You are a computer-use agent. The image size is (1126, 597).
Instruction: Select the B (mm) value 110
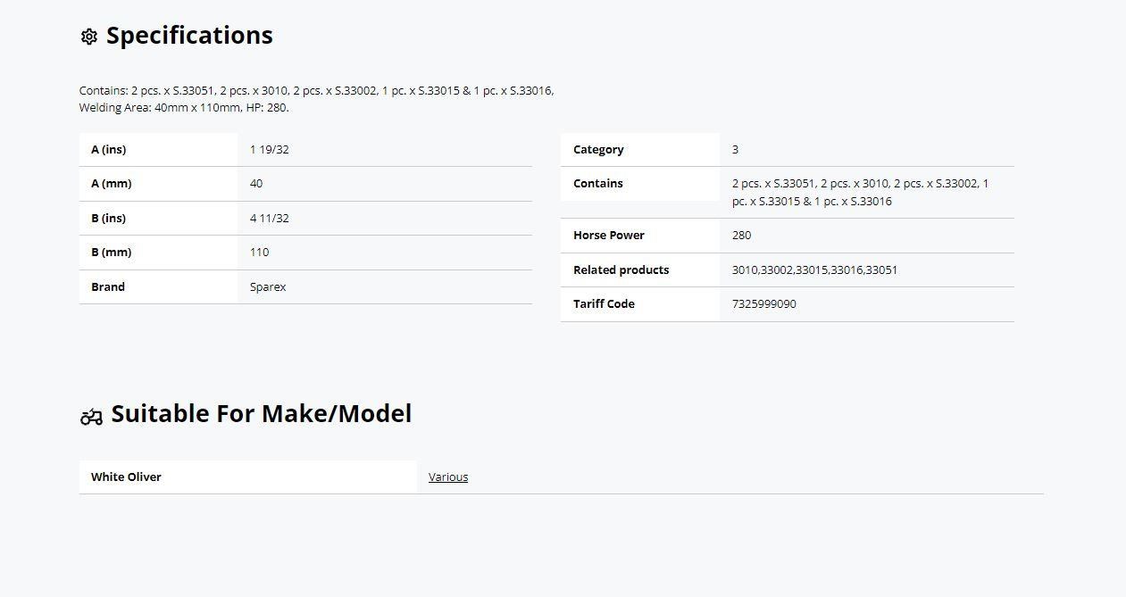(259, 253)
